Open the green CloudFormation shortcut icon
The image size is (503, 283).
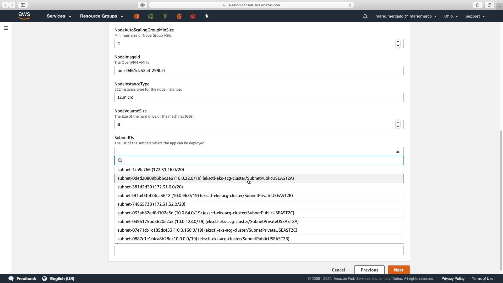click(x=151, y=16)
